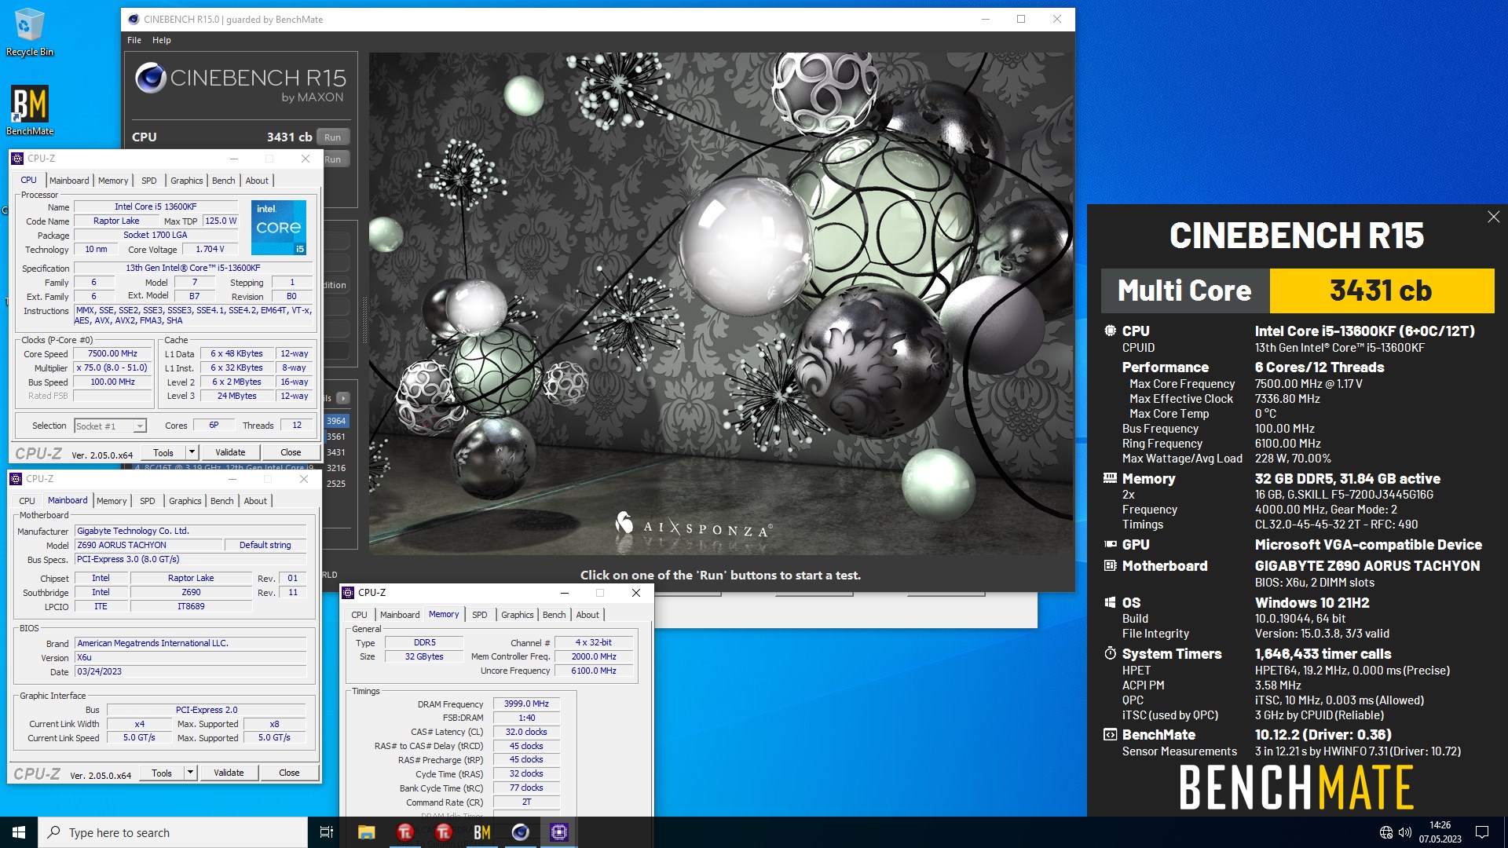1508x848 pixels.
Task: Open Tools dropdown arrow in CPU-Z Mainboard window
Action: coord(190,773)
